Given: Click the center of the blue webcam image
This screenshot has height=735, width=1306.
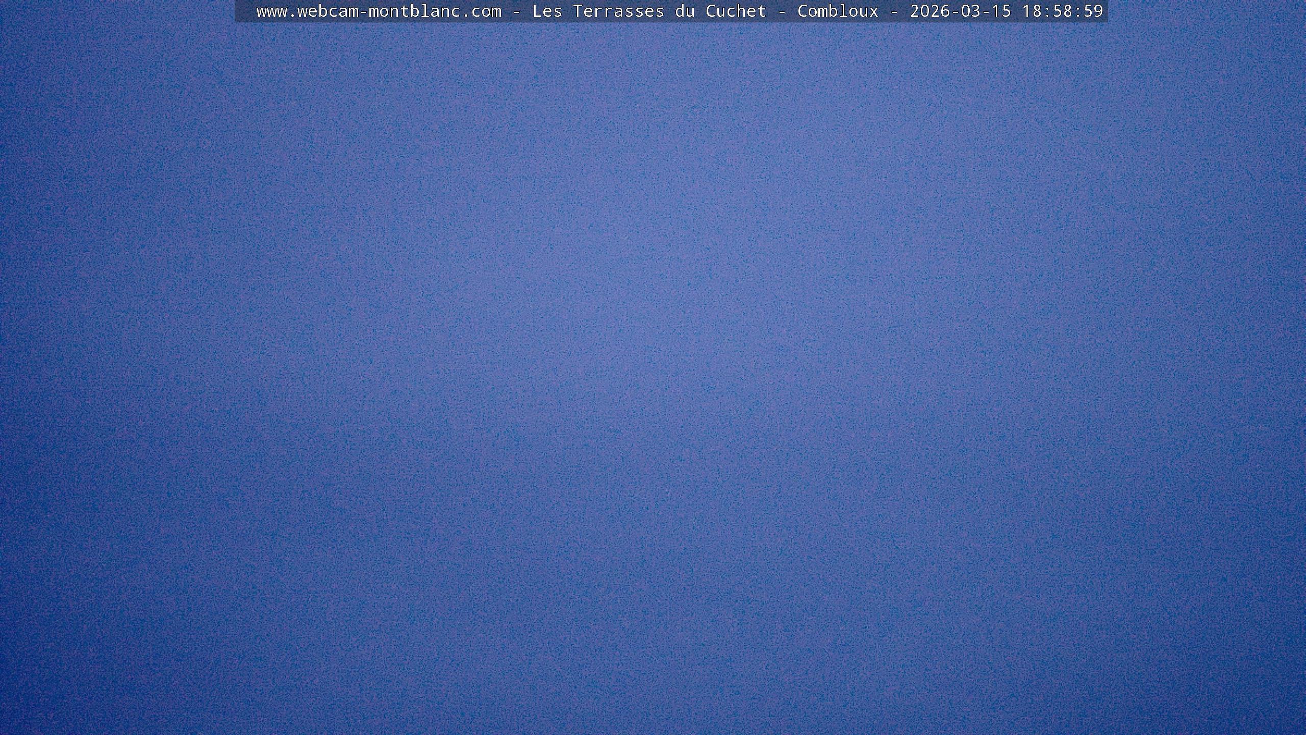Looking at the screenshot, I should [x=653, y=378].
